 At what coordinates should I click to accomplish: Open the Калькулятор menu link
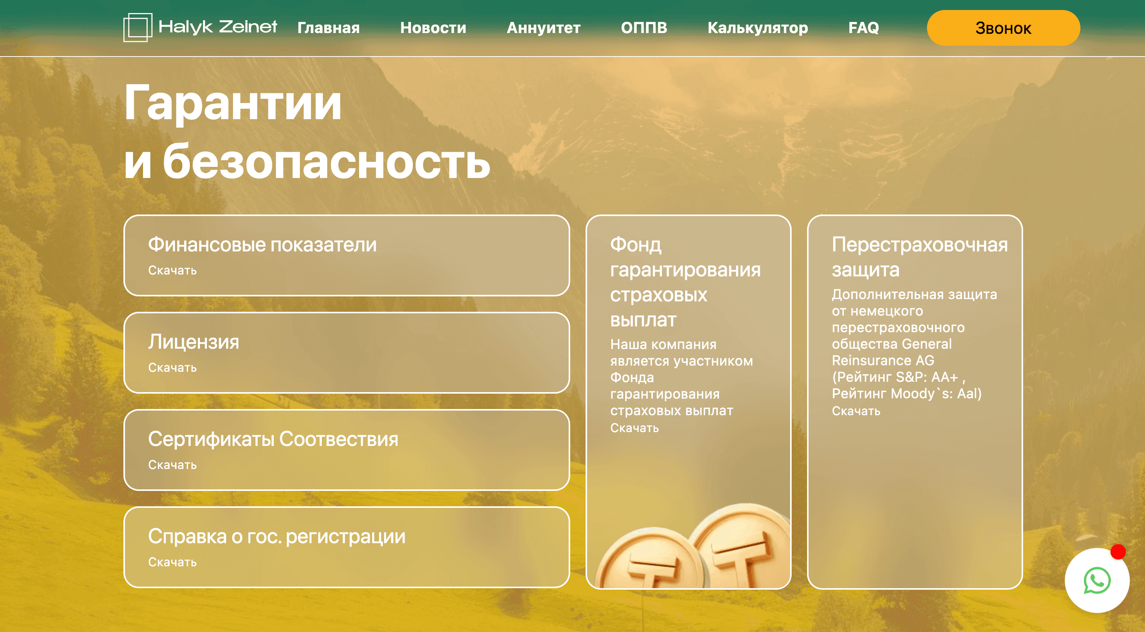click(757, 28)
